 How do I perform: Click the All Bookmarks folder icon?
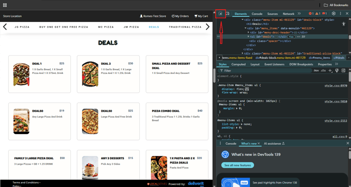point(326,5)
